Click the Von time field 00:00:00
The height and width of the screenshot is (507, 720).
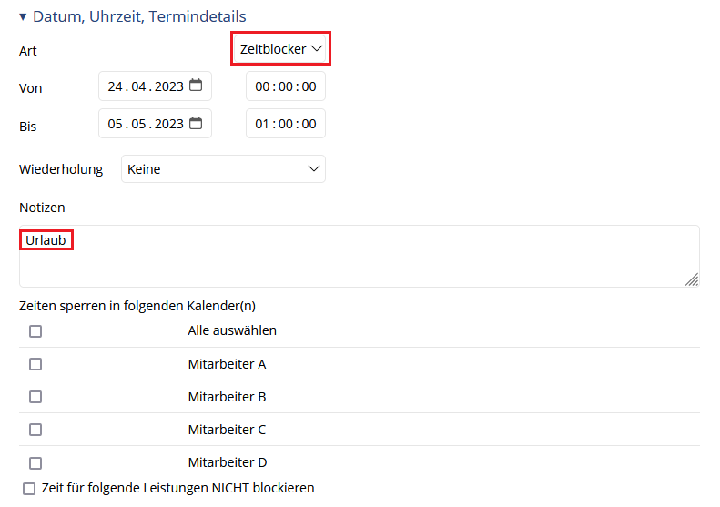coord(286,86)
